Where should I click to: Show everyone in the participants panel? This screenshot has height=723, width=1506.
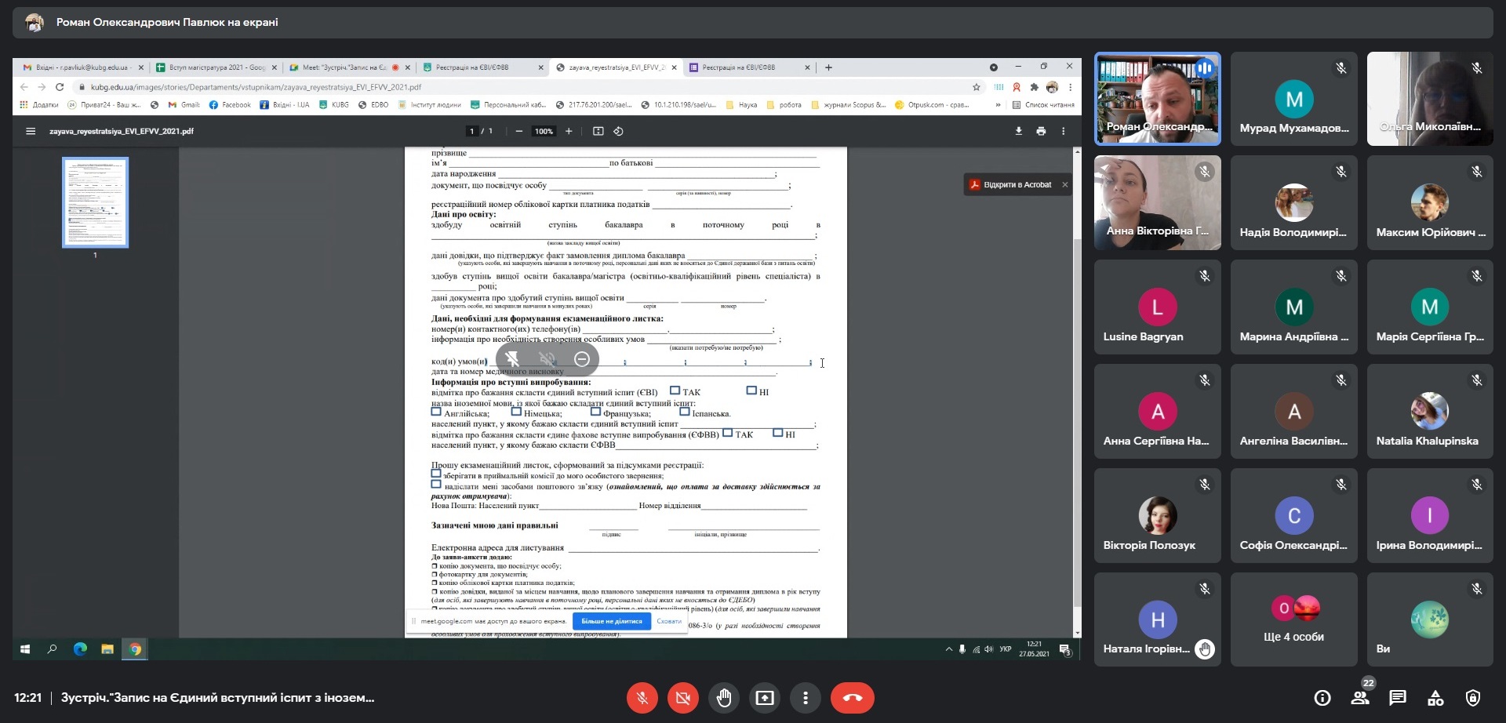(x=1360, y=698)
